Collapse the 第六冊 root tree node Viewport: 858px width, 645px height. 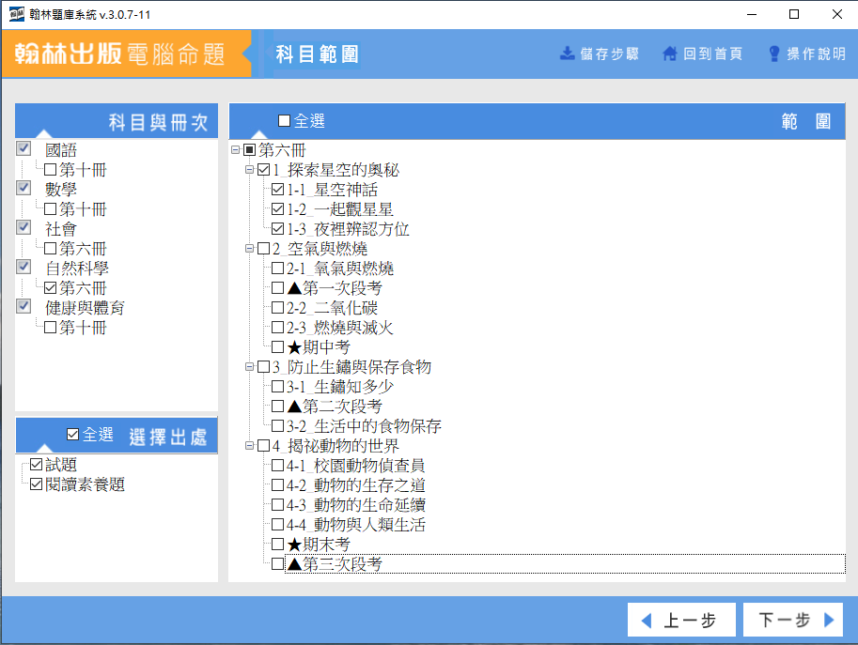click(235, 150)
